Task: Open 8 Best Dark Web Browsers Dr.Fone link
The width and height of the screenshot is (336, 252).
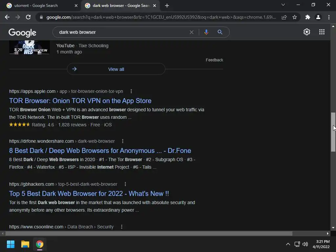Action: 100,151
